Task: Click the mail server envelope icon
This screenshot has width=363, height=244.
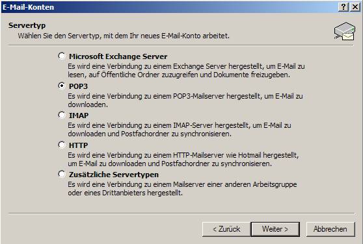Action: click(345, 31)
